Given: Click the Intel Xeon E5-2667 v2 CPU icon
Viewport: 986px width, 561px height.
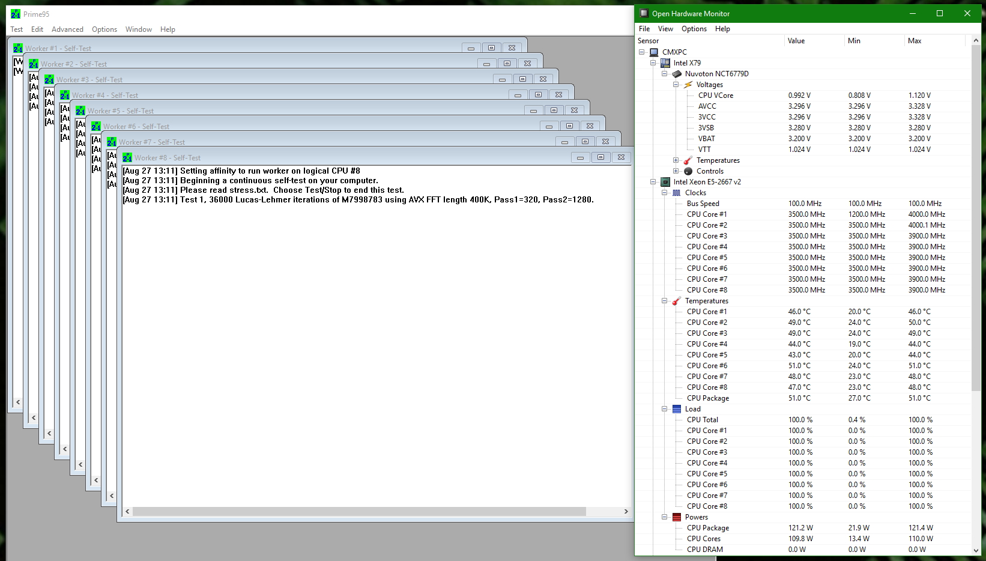Looking at the screenshot, I should [x=665, y=182].
